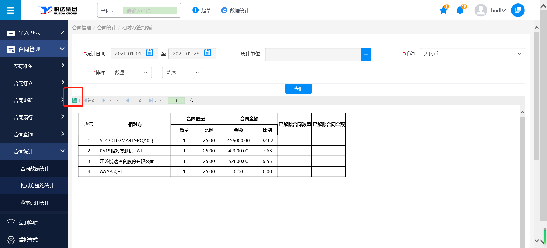Select 合同数额统计 in the sidebar
The width and height of the screenshot is (547, 248).
tap(35, 169)
